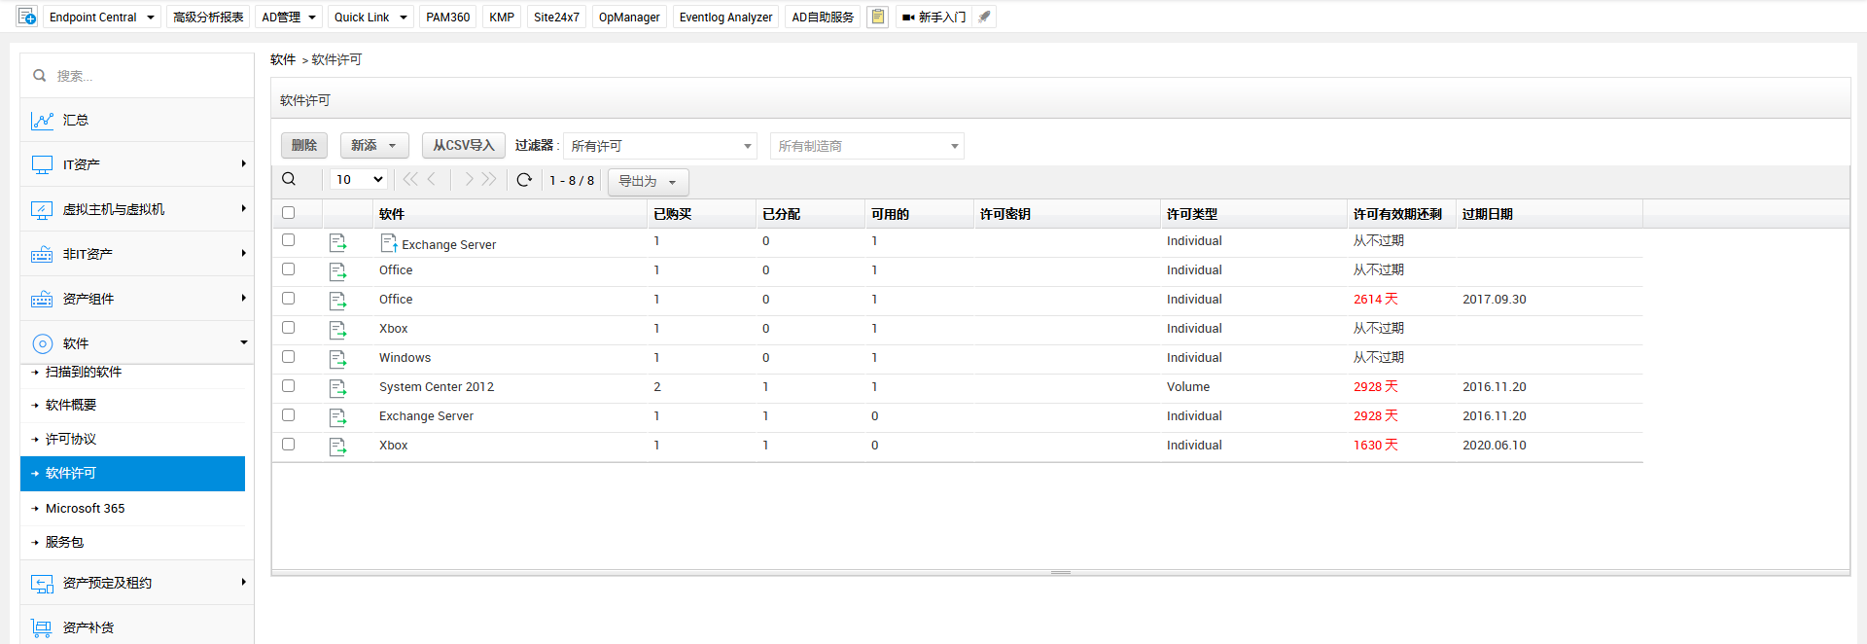The width and height of the screenshot is (1867, 644).
Task: Expand the 导出为 export dropdown
Action: 648,182
